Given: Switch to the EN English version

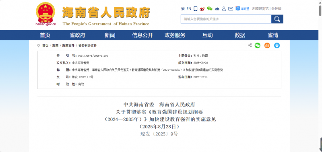Looking at the screenshot, I should click(x=189, y=8).
